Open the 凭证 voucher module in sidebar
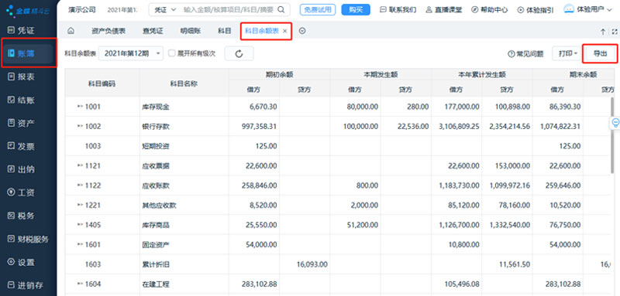Viewport: 620px width, 296px height. click(22, 30)
